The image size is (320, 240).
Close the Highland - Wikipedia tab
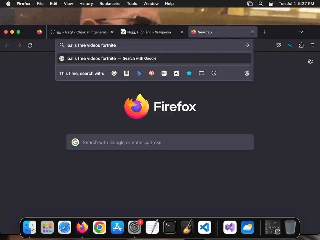pos(182,32)
